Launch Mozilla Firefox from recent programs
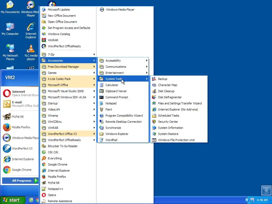Image resolution: width=272 pixels, height=204 pixels. (x=20, y=127)
